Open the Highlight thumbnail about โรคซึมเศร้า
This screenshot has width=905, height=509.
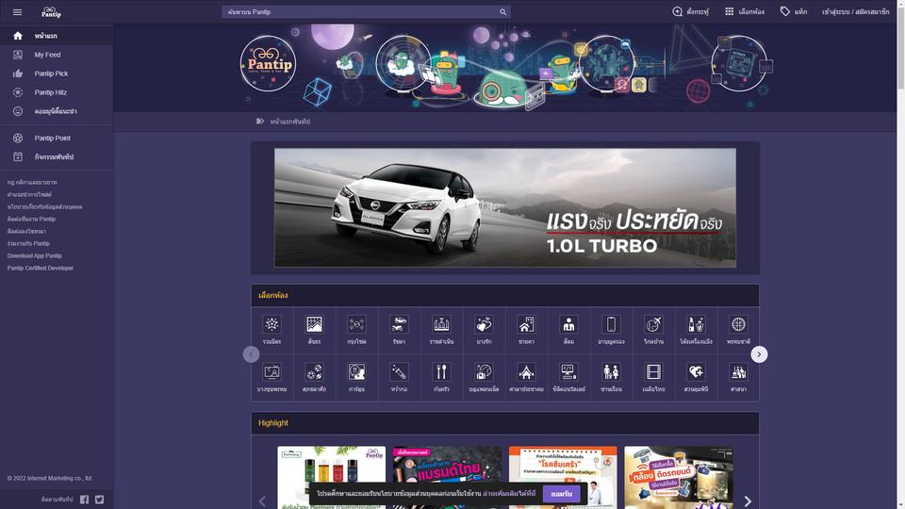(x=563, y=477)
